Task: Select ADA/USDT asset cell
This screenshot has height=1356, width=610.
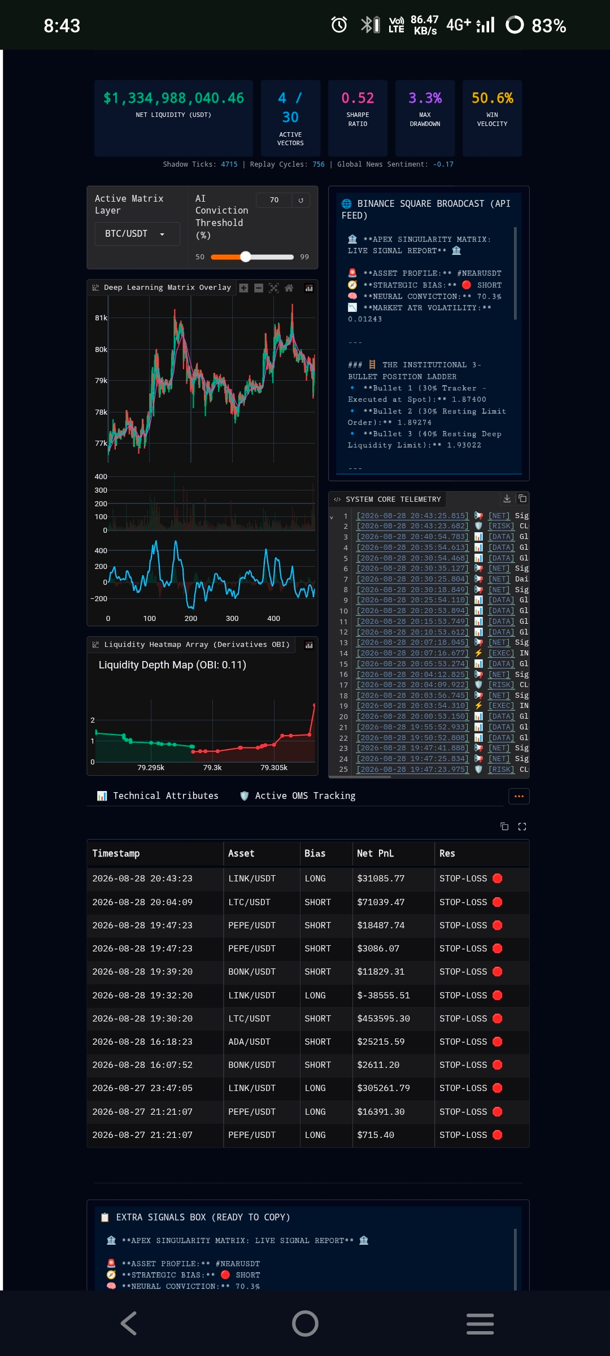Action: pyautogui.click(x=262, y=1042)
